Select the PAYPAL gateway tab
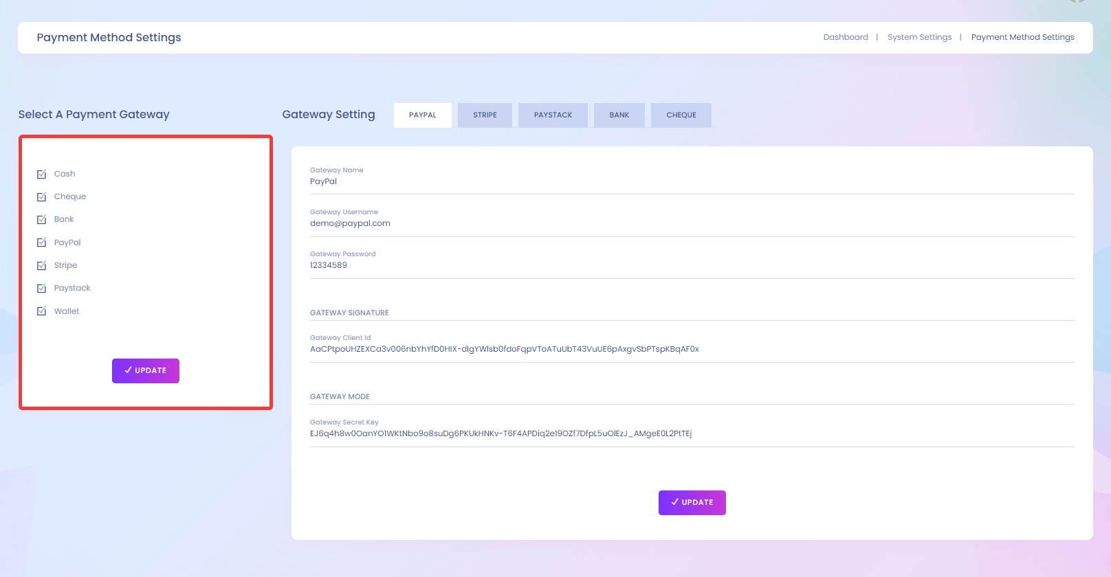 (x=423, y=115)
